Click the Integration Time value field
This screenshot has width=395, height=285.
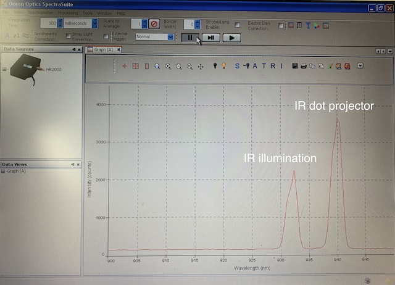[x=49, y=23]
